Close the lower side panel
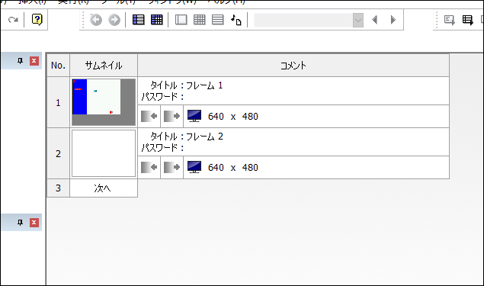 34,223
